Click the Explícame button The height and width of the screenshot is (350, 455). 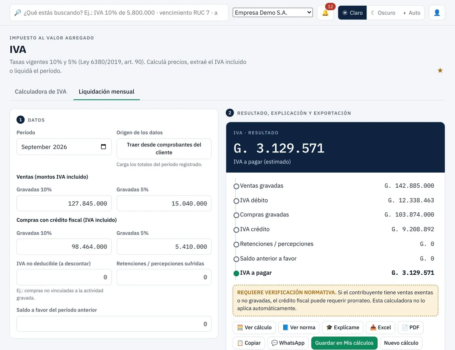pos(343,327)
